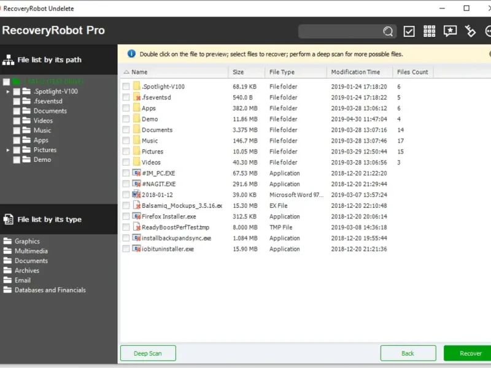Sort by Files Count column header
This screenshot has height=368, width=491.
tap(412, 72)
